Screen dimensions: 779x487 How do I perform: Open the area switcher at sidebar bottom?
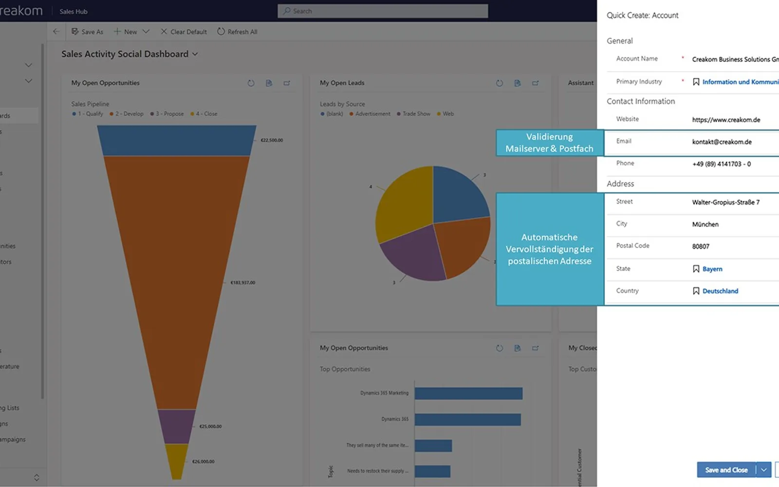click(x=37, y=478)
